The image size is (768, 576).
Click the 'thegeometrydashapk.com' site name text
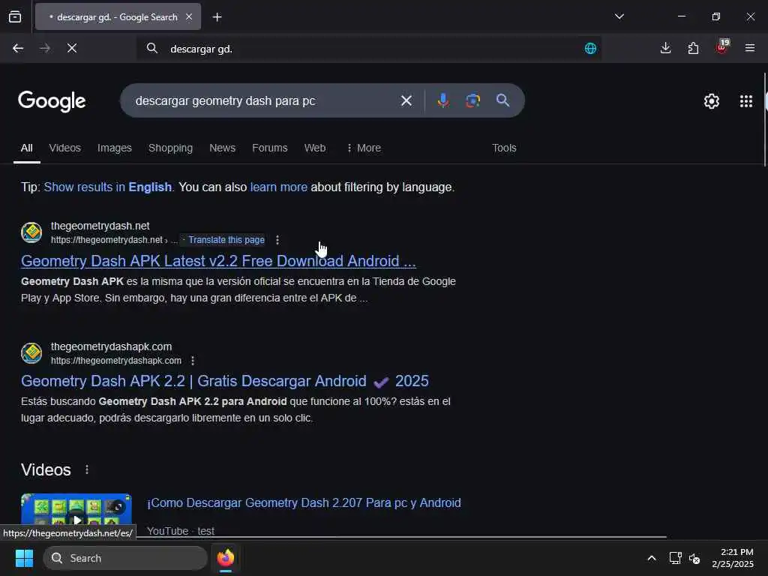tap(111, 346)
